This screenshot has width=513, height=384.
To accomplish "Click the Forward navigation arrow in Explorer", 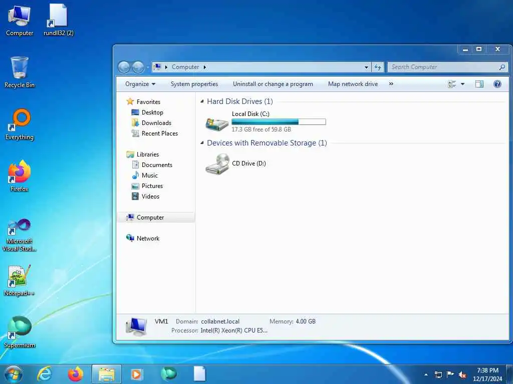I will click(138, 67).
